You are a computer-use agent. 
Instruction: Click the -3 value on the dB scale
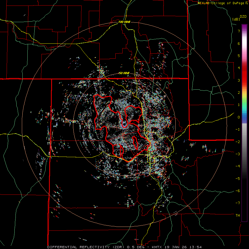tap(238, 154)
